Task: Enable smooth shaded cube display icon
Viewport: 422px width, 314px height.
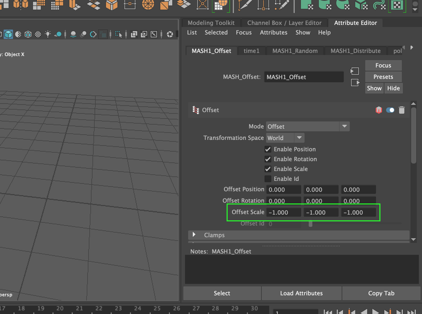Action: tap(9, 34)
